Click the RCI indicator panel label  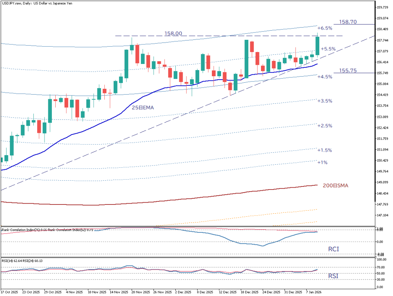(334, 249)
